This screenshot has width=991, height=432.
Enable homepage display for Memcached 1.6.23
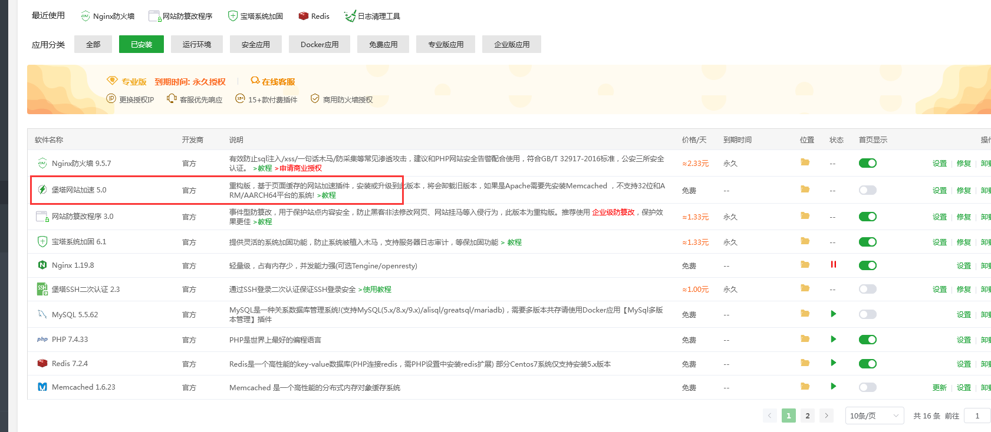coord(868,387)
